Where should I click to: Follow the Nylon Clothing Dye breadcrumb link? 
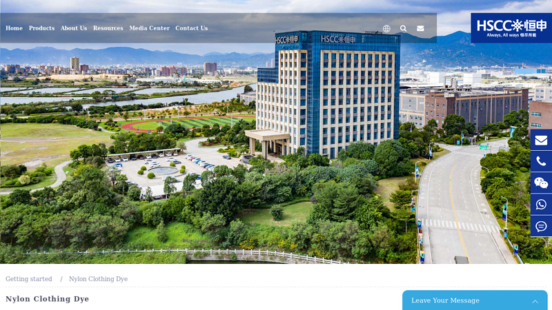coord(98,279)
